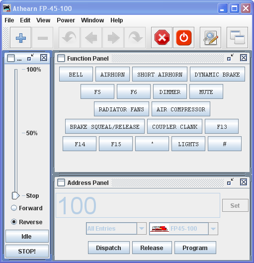This screenshot has height=263, width=254.
Task: Click the asterisk function button
Action: (152, 144)
